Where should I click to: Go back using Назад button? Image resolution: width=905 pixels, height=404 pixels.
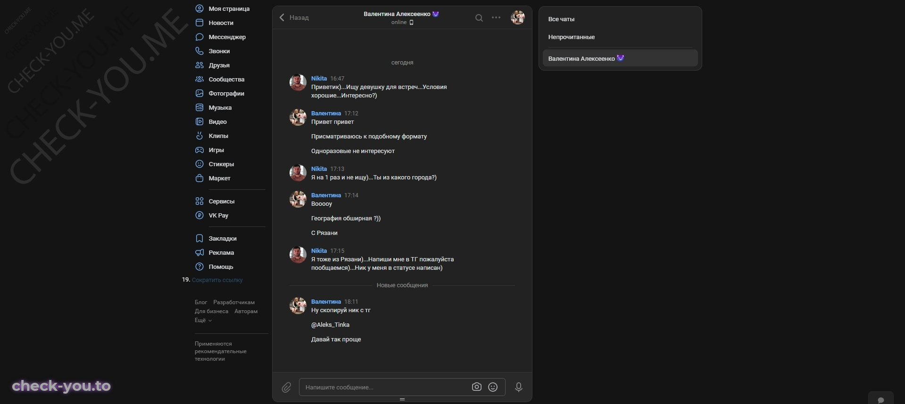pos(294,17)
